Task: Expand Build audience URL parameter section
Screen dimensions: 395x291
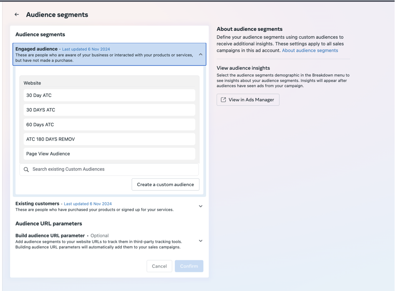Action: 201,241
